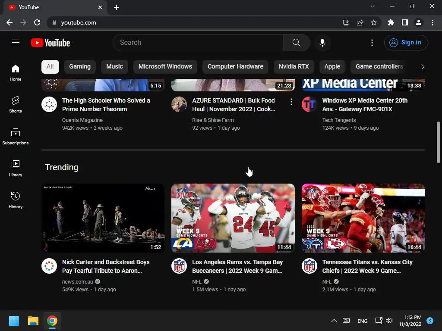
Task: Go back in Chrome
Action: tap(9, 22)
